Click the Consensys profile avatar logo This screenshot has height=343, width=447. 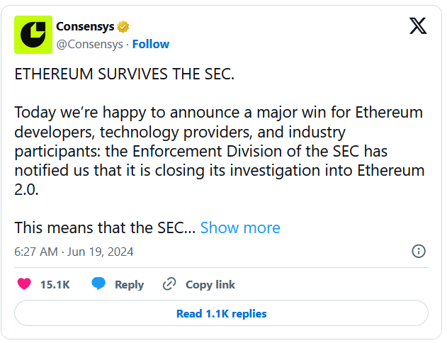point(33,34)
